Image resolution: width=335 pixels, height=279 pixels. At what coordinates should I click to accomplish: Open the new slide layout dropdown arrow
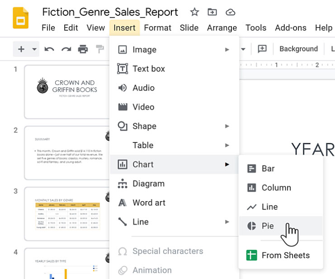[34, 49]
